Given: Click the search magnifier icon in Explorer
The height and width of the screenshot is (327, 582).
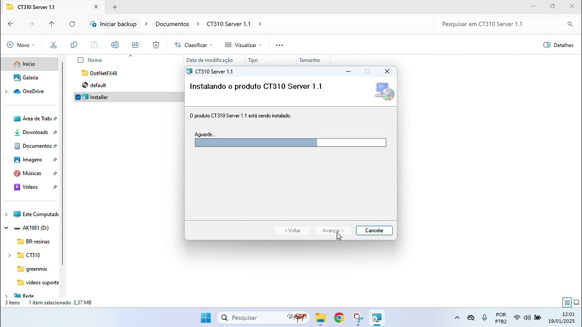Looking at the screenshot, I should [x=570, y=24].
